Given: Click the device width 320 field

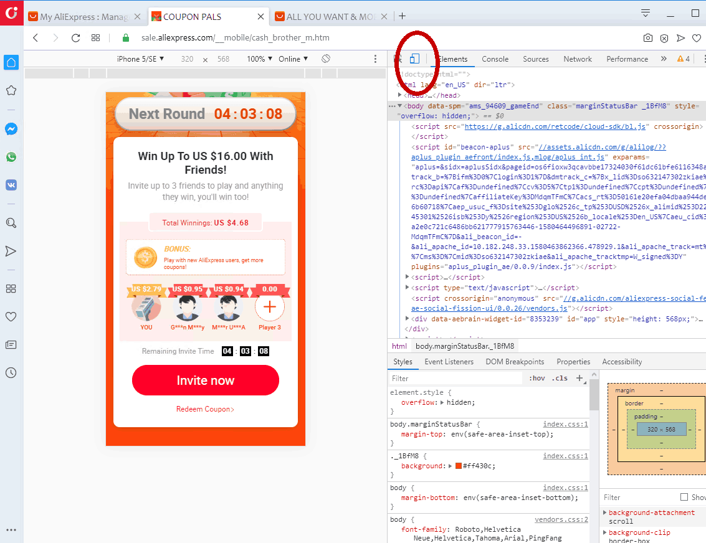Looking at the screenshot, I should click(x=188, y=59).
